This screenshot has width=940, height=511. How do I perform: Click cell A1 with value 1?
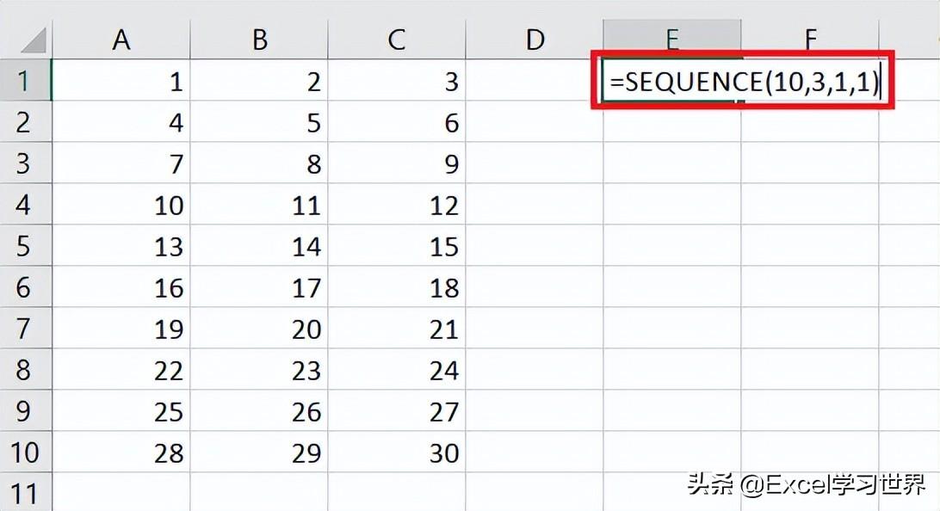click(x=121, y=81)
